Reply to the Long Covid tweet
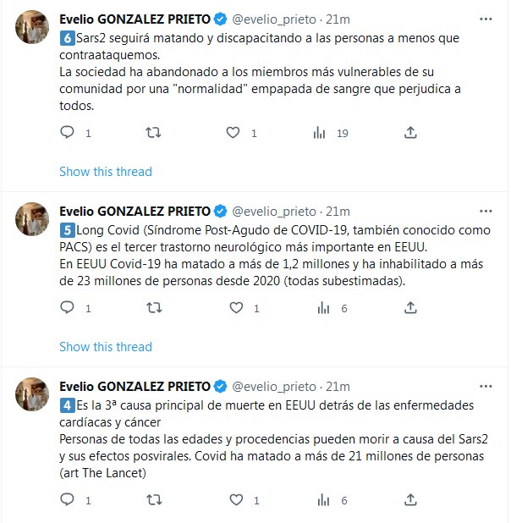 click(x=69, y=309)
